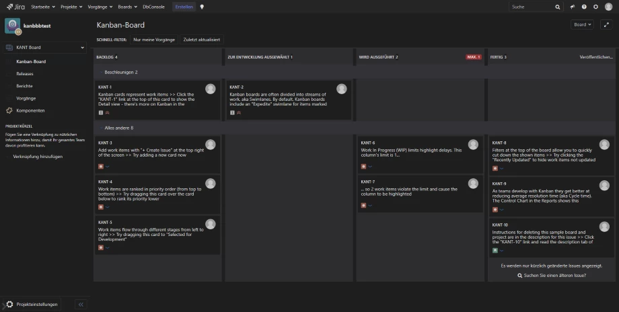Click priority icon on KANT-7 card
Screen dimensions: 619x312
[370, 206]
